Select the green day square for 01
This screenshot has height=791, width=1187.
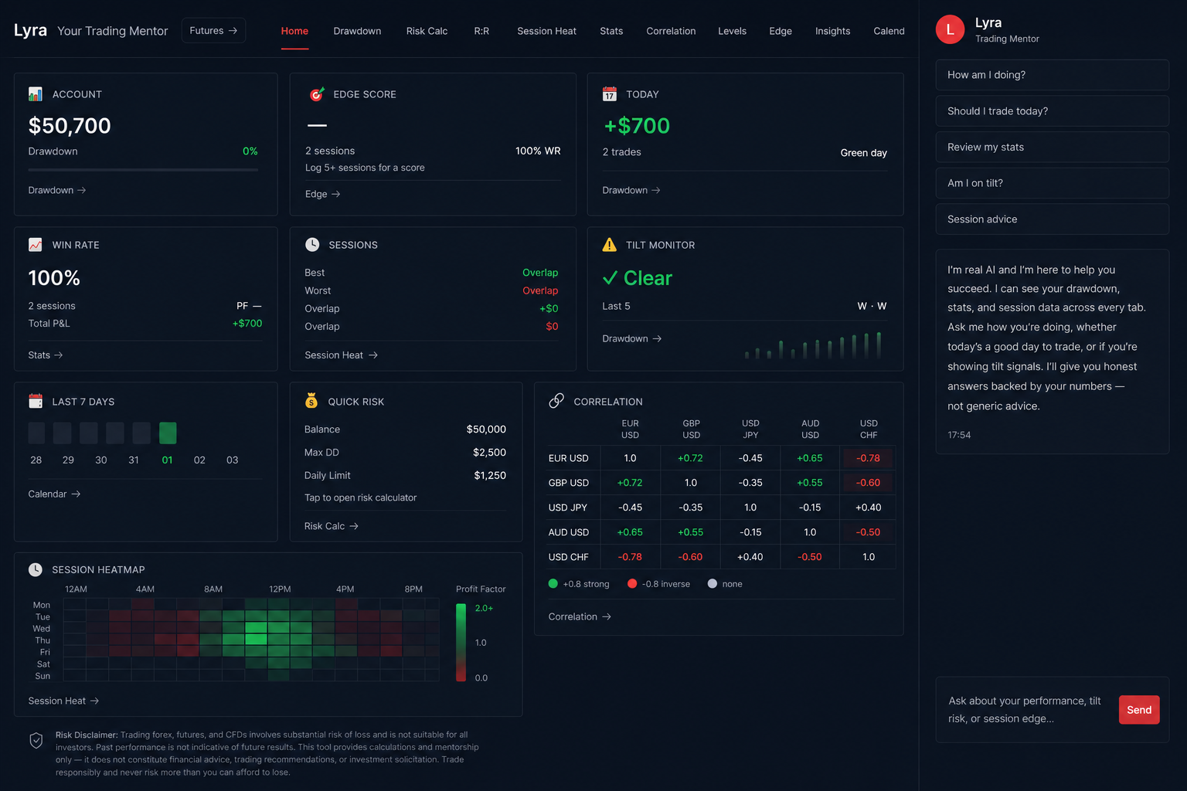(168, 433)
